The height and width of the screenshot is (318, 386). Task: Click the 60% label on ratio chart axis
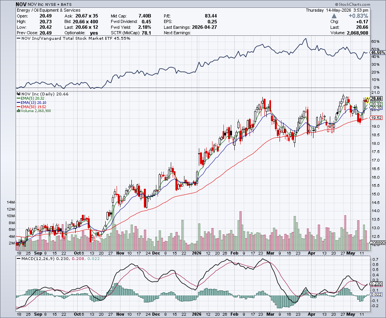(375, 42)
